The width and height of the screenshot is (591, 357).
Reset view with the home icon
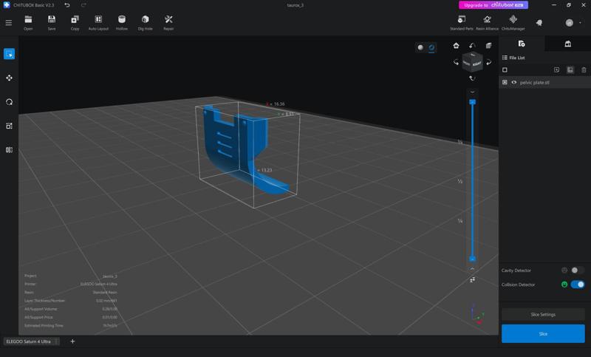click(x=456, y=46)
